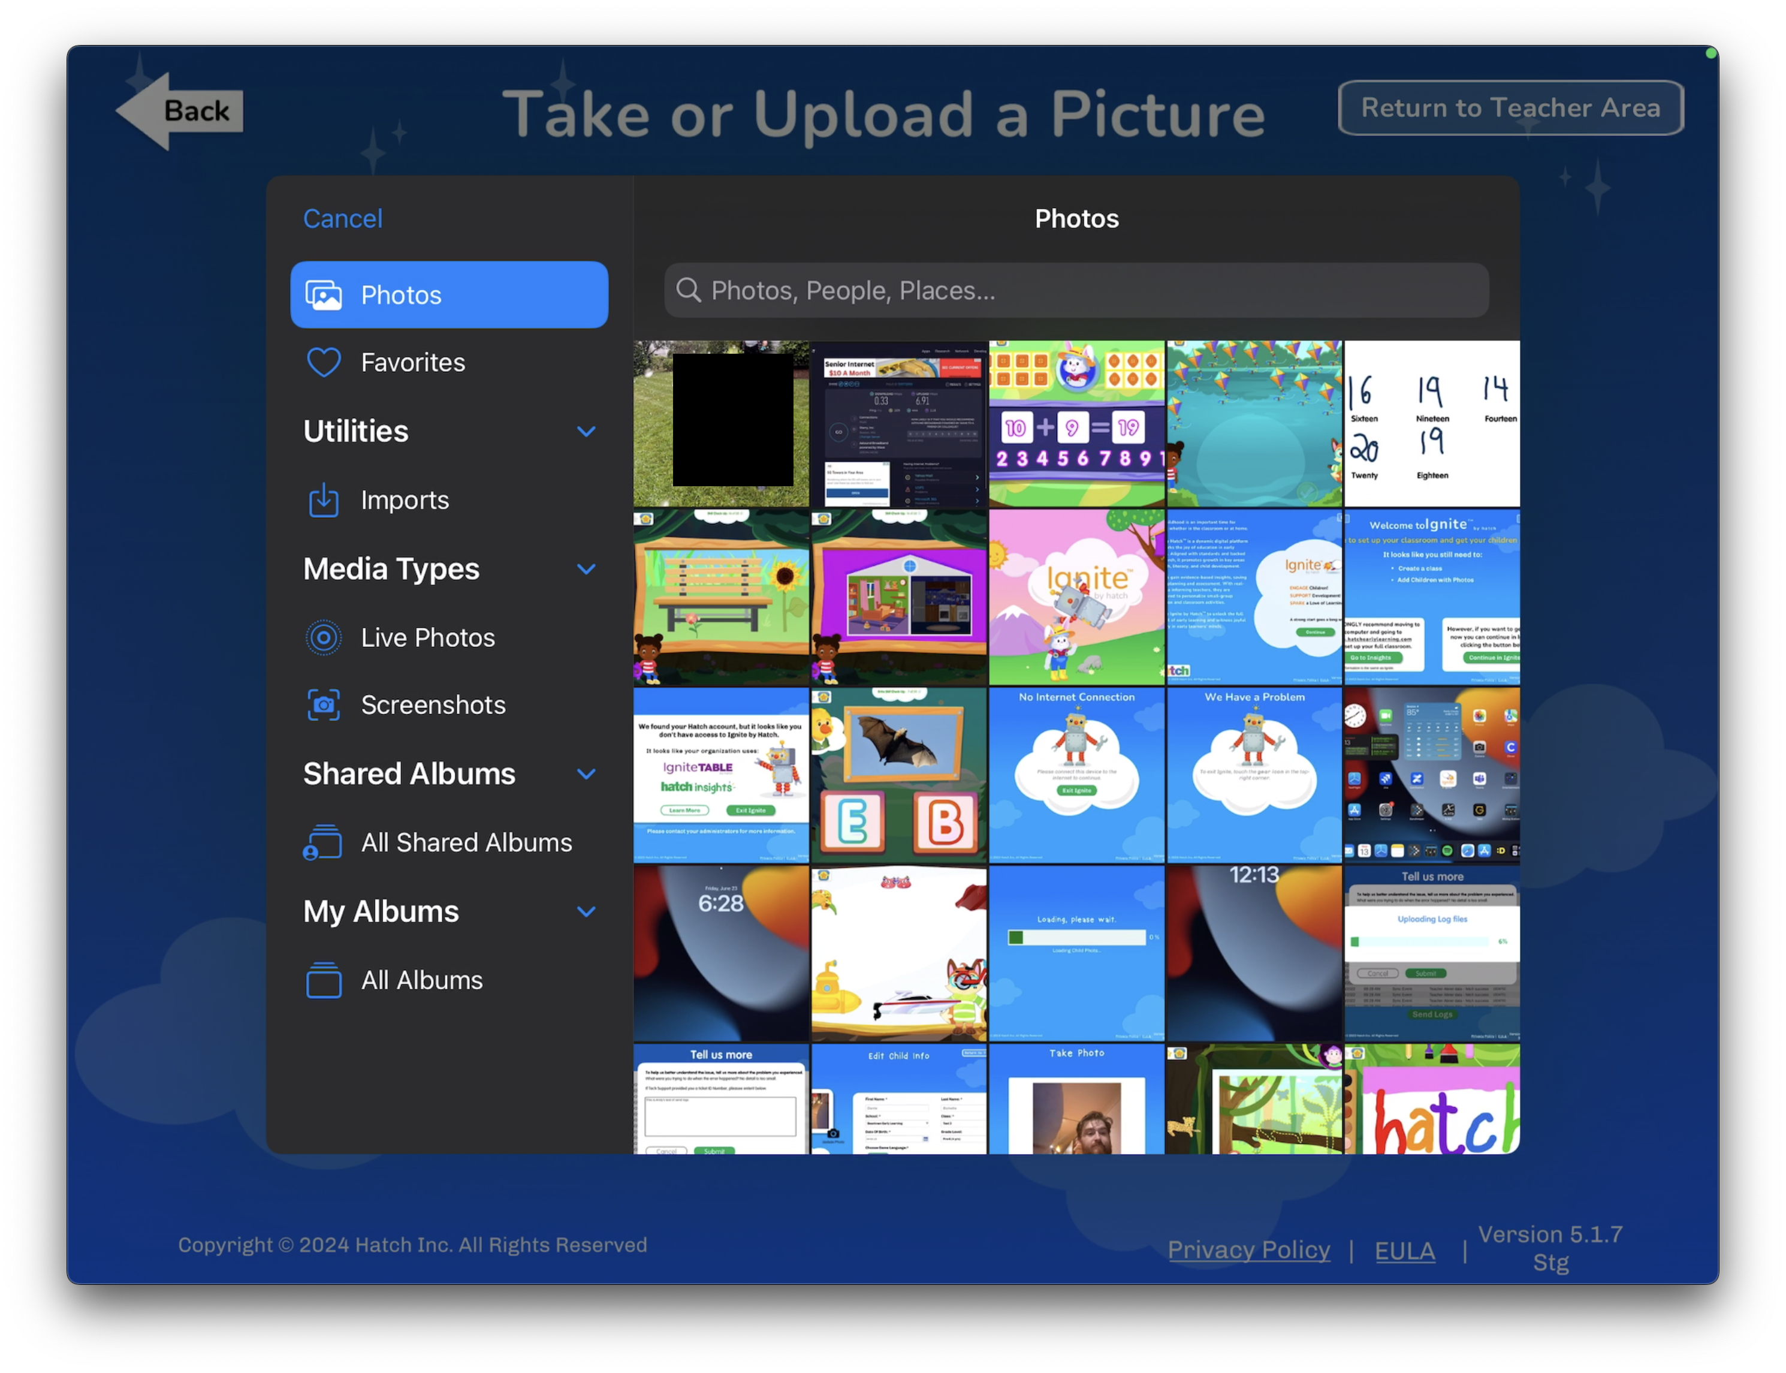Collapse the Utilities section chevron
The width and height of the screenshot is (1786, 1373).
tap(586, 432)
